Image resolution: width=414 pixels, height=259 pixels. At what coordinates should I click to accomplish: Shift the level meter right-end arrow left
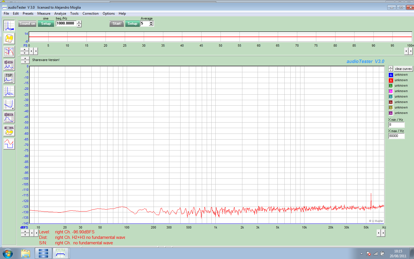tap(406, 51)
